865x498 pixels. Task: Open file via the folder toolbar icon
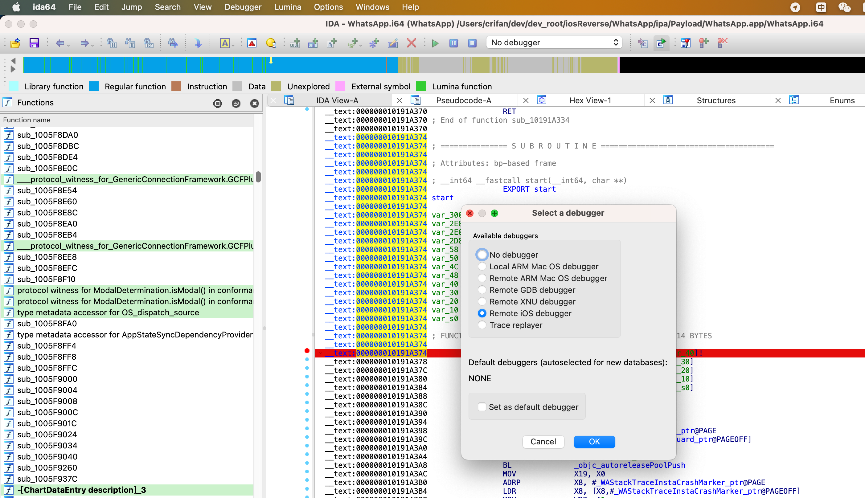click(15, 43)
